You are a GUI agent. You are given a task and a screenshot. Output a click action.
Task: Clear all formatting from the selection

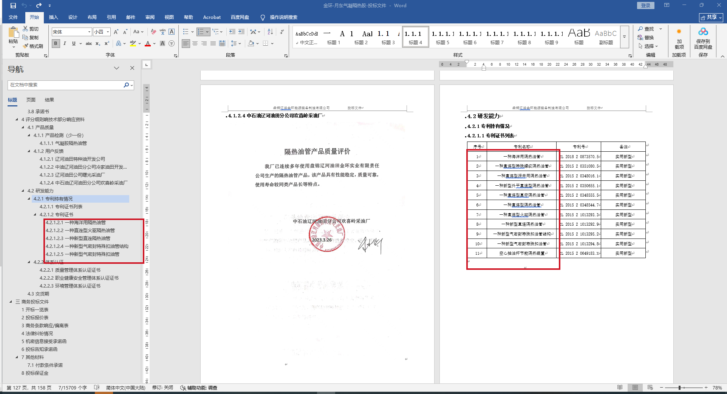coord(153,32)
